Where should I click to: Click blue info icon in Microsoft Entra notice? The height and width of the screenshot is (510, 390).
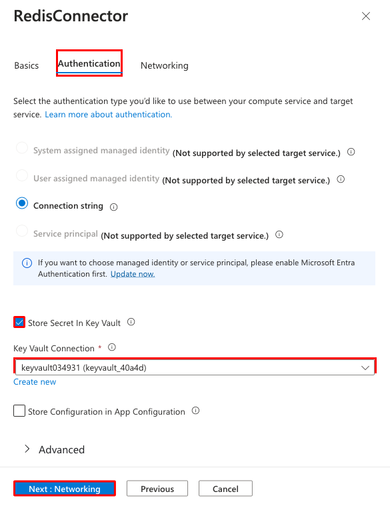coord(27,263)
